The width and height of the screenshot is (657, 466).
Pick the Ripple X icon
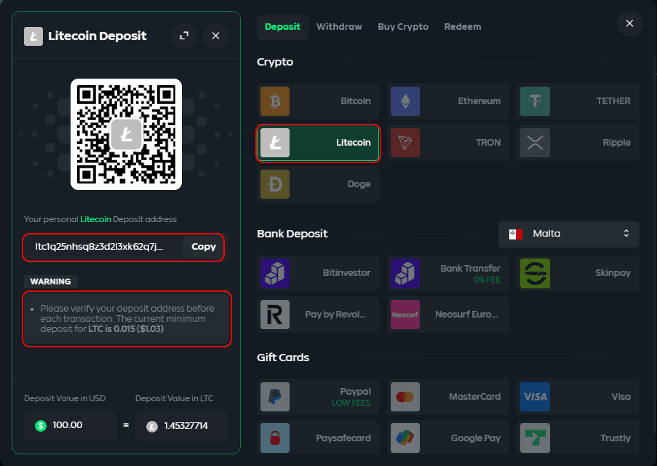(535, 143)
